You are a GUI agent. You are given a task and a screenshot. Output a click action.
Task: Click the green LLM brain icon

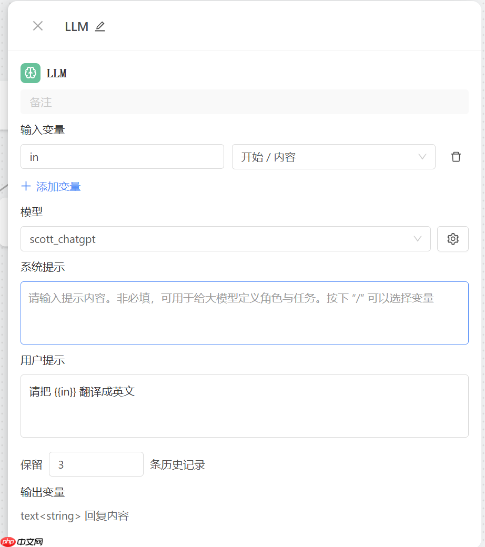pyautogui.click(x=30, y=73)
